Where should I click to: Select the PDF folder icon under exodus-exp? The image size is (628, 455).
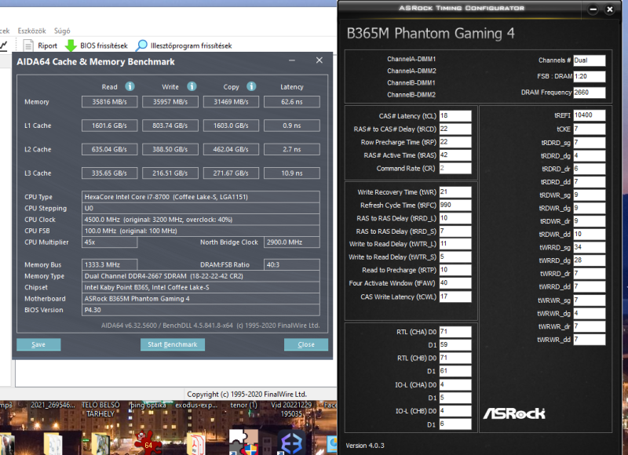pos(195,444)
